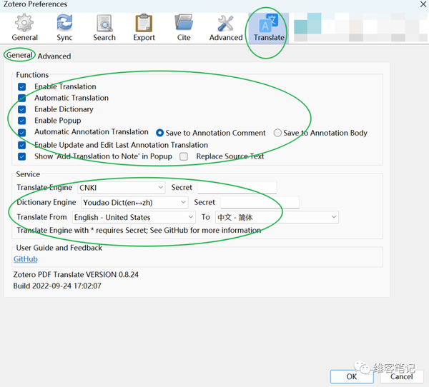Open the Advanced preferences pane icon
The image size is (429, 387).
tap(226, 28)
